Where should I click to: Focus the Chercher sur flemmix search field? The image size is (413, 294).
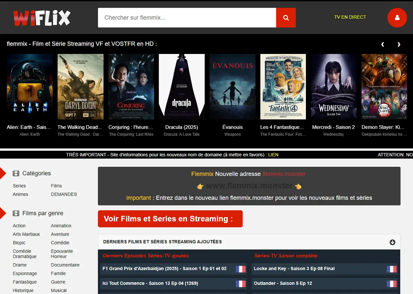[187, 18]
